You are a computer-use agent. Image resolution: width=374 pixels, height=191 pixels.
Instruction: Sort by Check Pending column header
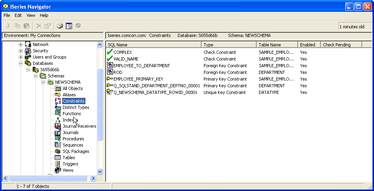[x=341, y=44]
